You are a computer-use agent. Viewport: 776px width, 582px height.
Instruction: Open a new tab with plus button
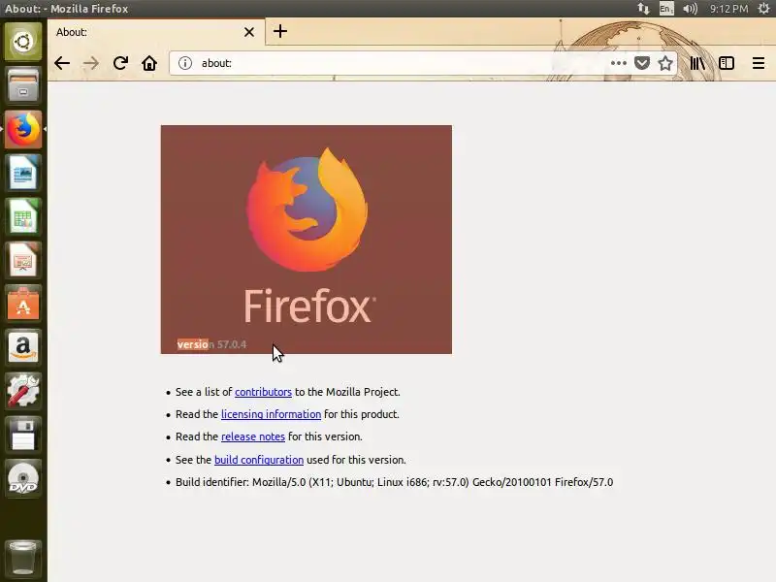point(280,31)
